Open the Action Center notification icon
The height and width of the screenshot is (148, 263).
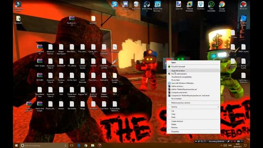tap(245, 146)
